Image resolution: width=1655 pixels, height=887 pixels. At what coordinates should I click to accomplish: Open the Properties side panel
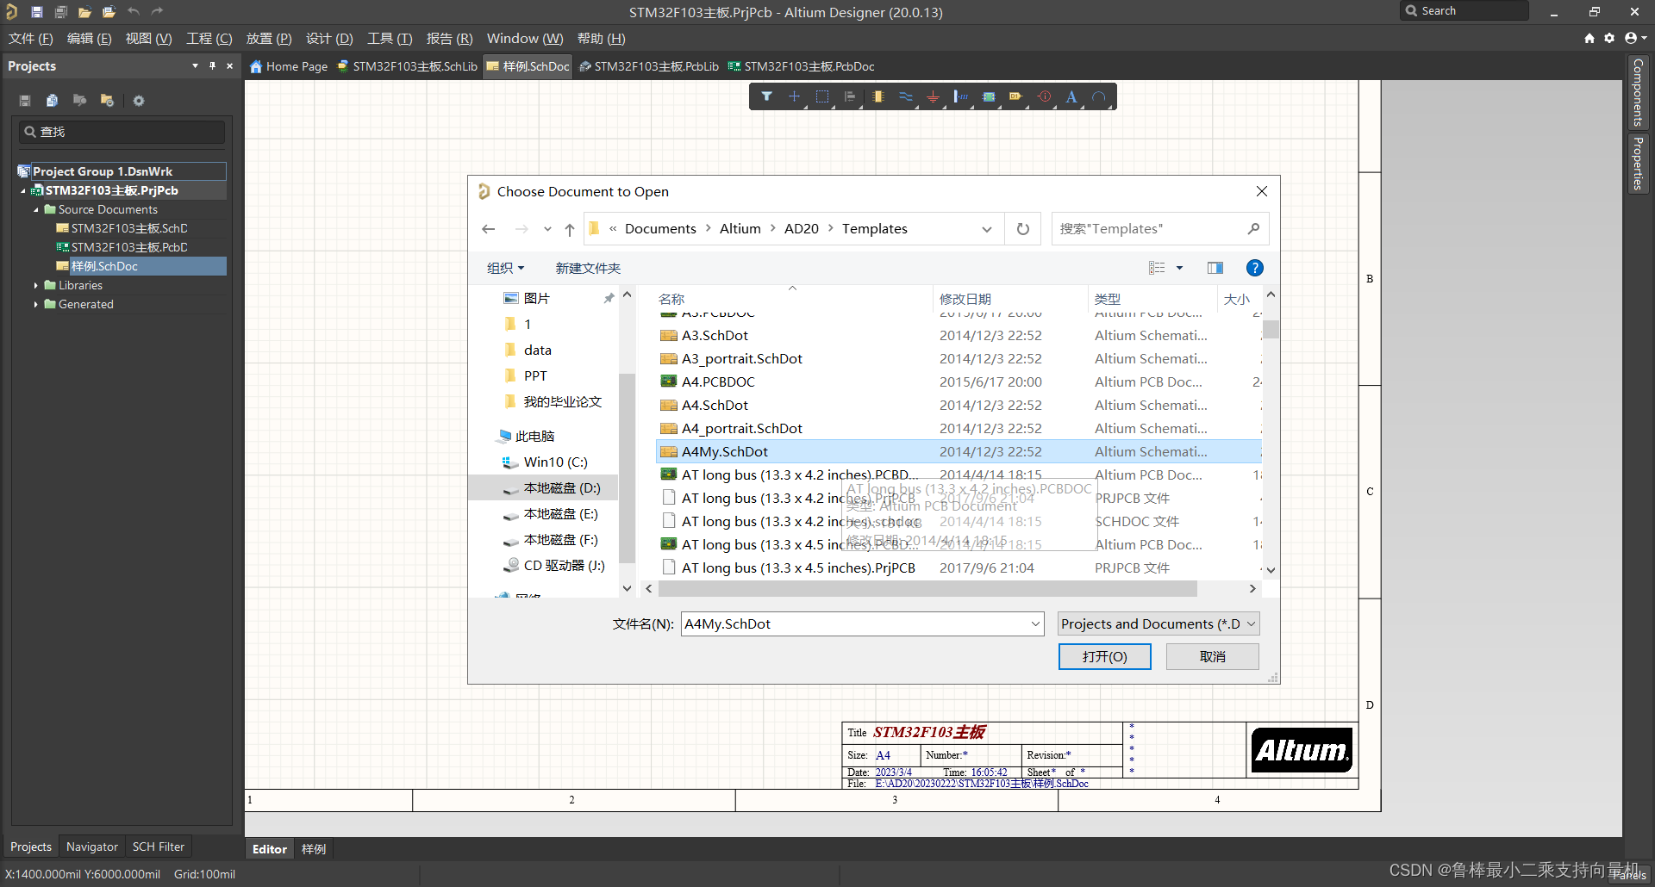click(1638, 164)
